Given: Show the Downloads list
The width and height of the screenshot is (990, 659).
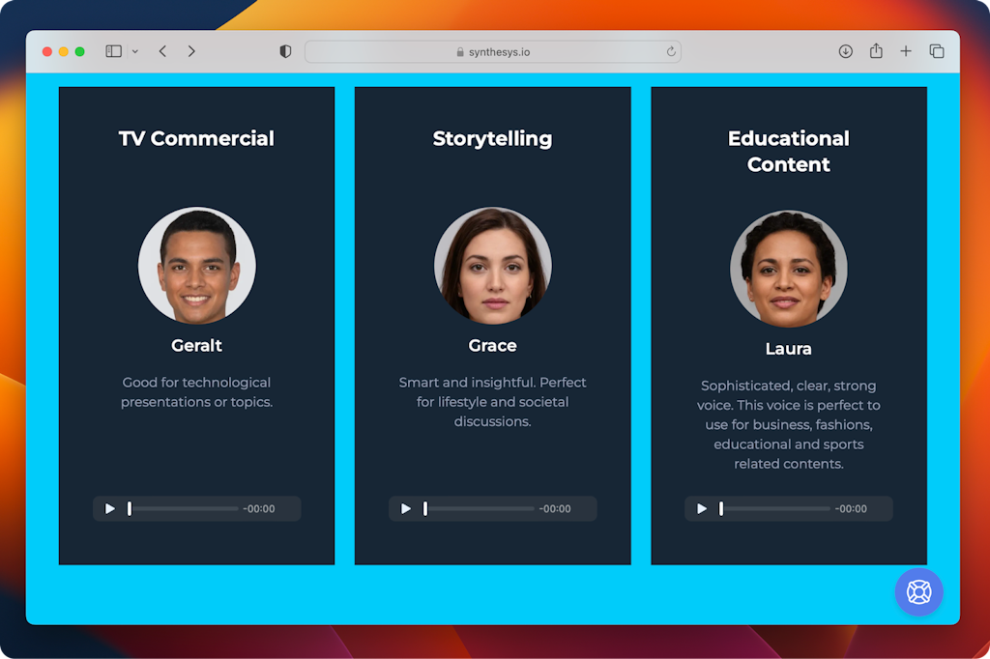Looking at the screenshot, I should (x=845, y=51).
